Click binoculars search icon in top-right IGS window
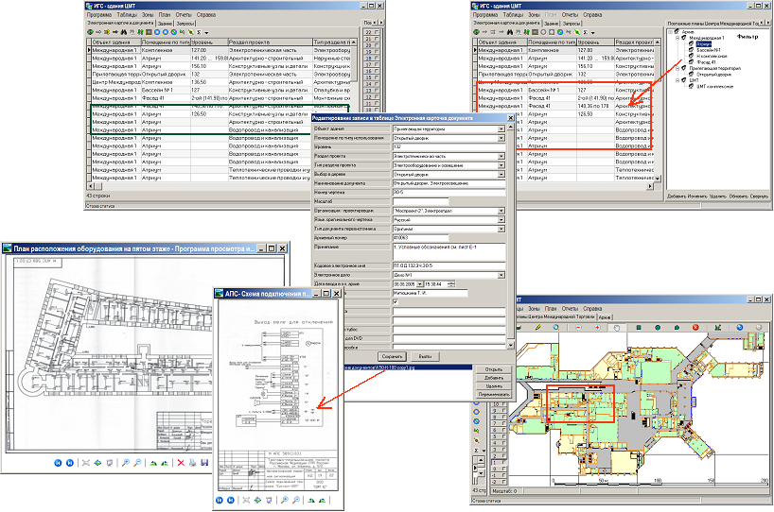The height and width of the screenshot is (512, 774). [509, 32]
